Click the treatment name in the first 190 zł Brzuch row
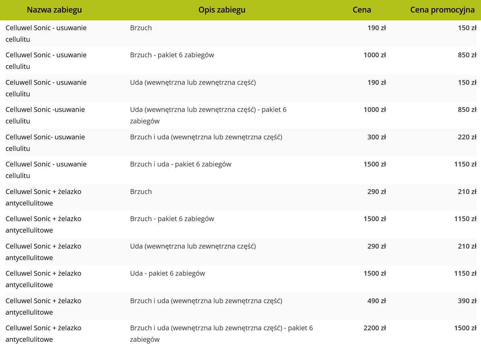The image size is (481, 353). pyautogui.click(x=46, y=34)
